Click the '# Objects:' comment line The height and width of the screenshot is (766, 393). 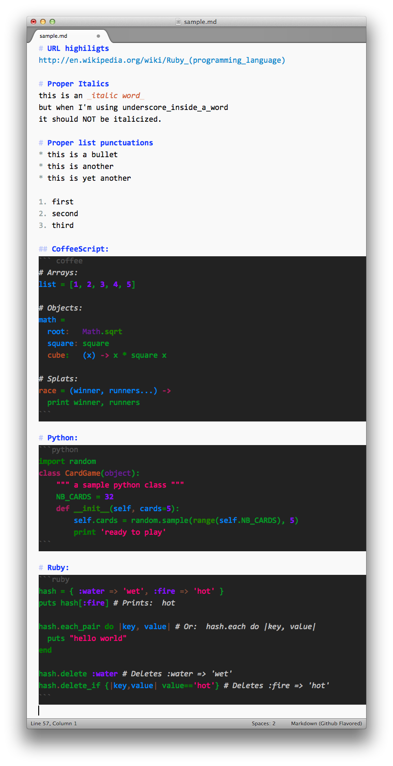(60, 308)
